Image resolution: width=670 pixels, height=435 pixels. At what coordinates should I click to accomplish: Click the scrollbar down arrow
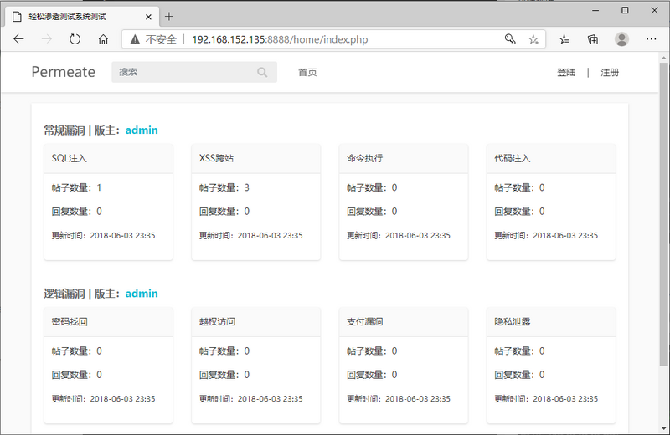pos(663,428)
